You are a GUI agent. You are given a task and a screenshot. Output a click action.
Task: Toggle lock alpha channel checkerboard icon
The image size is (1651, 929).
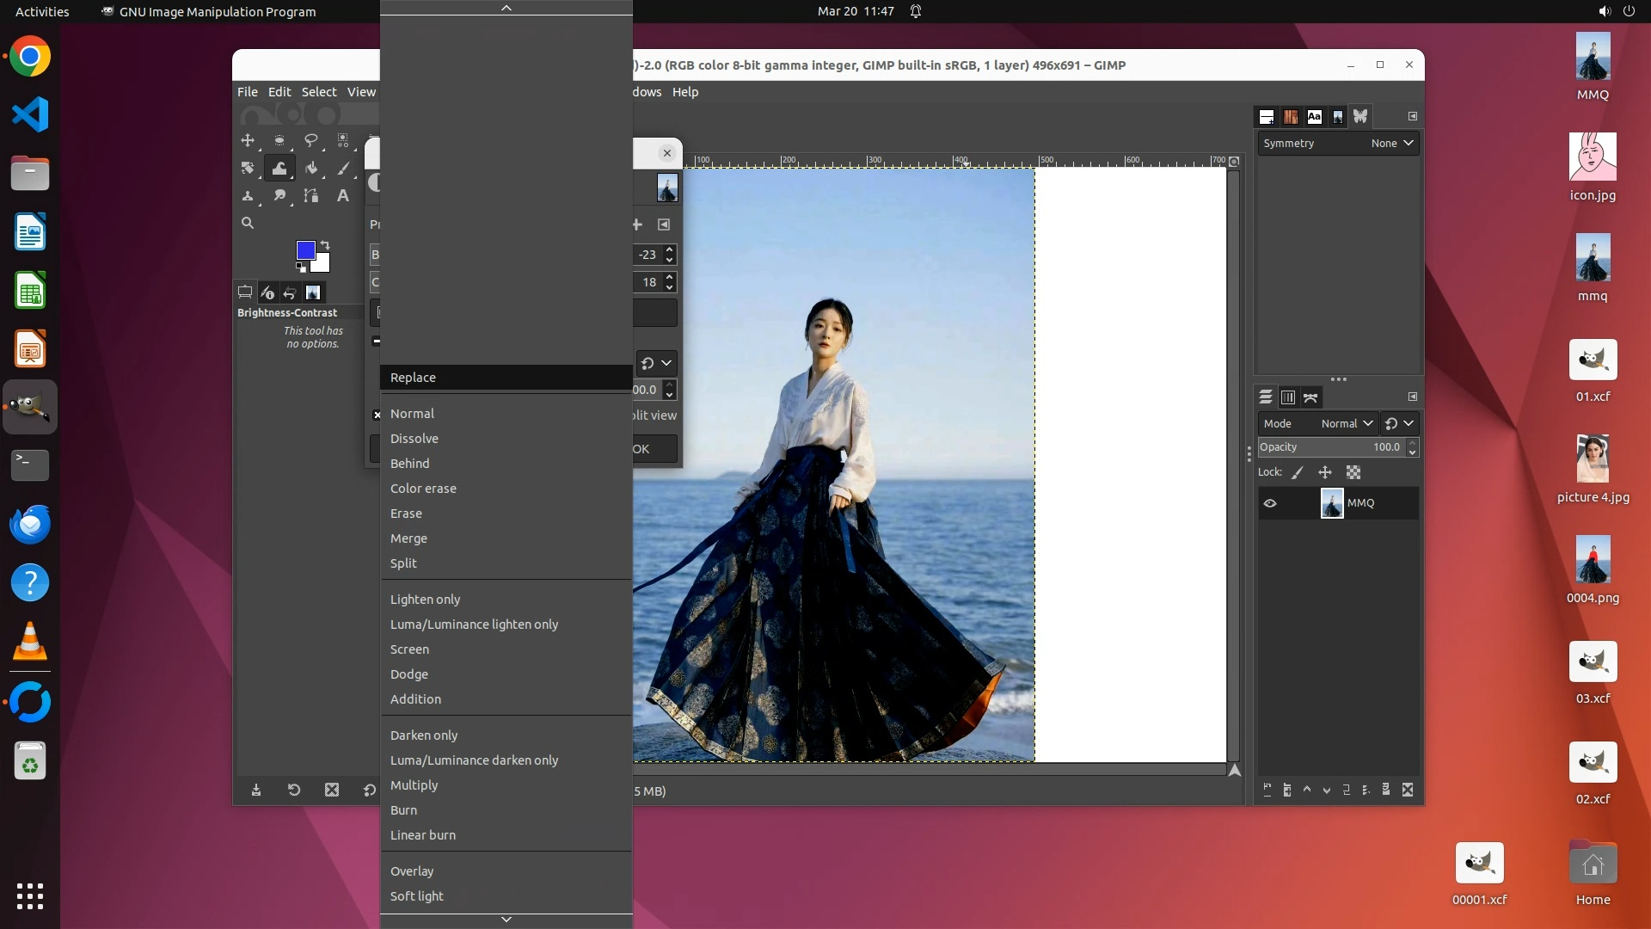tap(1353, 472)
